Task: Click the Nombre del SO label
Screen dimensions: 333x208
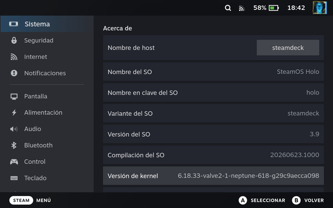Action: click(130, 72)
